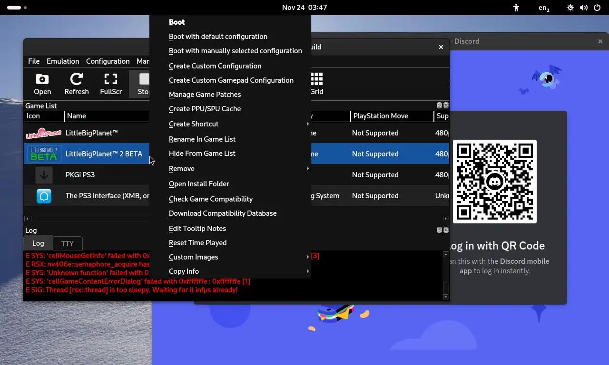Close the Log panel
The height and width of the screenshot is (365, 609).
click(446, 230)
